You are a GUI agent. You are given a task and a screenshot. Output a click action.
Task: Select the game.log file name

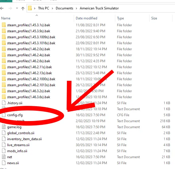click(14, 127)
